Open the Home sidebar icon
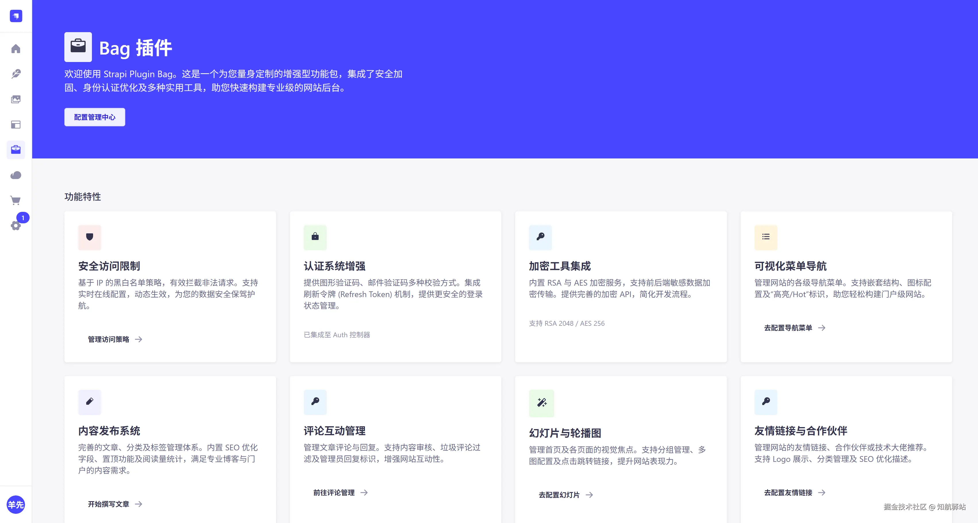Image resolution: width=978 pixels, height=523 pixels. tap(16, 49)
